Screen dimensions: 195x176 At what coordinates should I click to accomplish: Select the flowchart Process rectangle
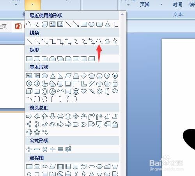pos(29,167)
